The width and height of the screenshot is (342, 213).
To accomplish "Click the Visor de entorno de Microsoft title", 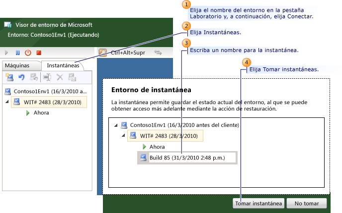I will point(54,25).
